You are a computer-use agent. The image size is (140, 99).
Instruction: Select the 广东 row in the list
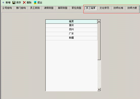tap(72, 34)
